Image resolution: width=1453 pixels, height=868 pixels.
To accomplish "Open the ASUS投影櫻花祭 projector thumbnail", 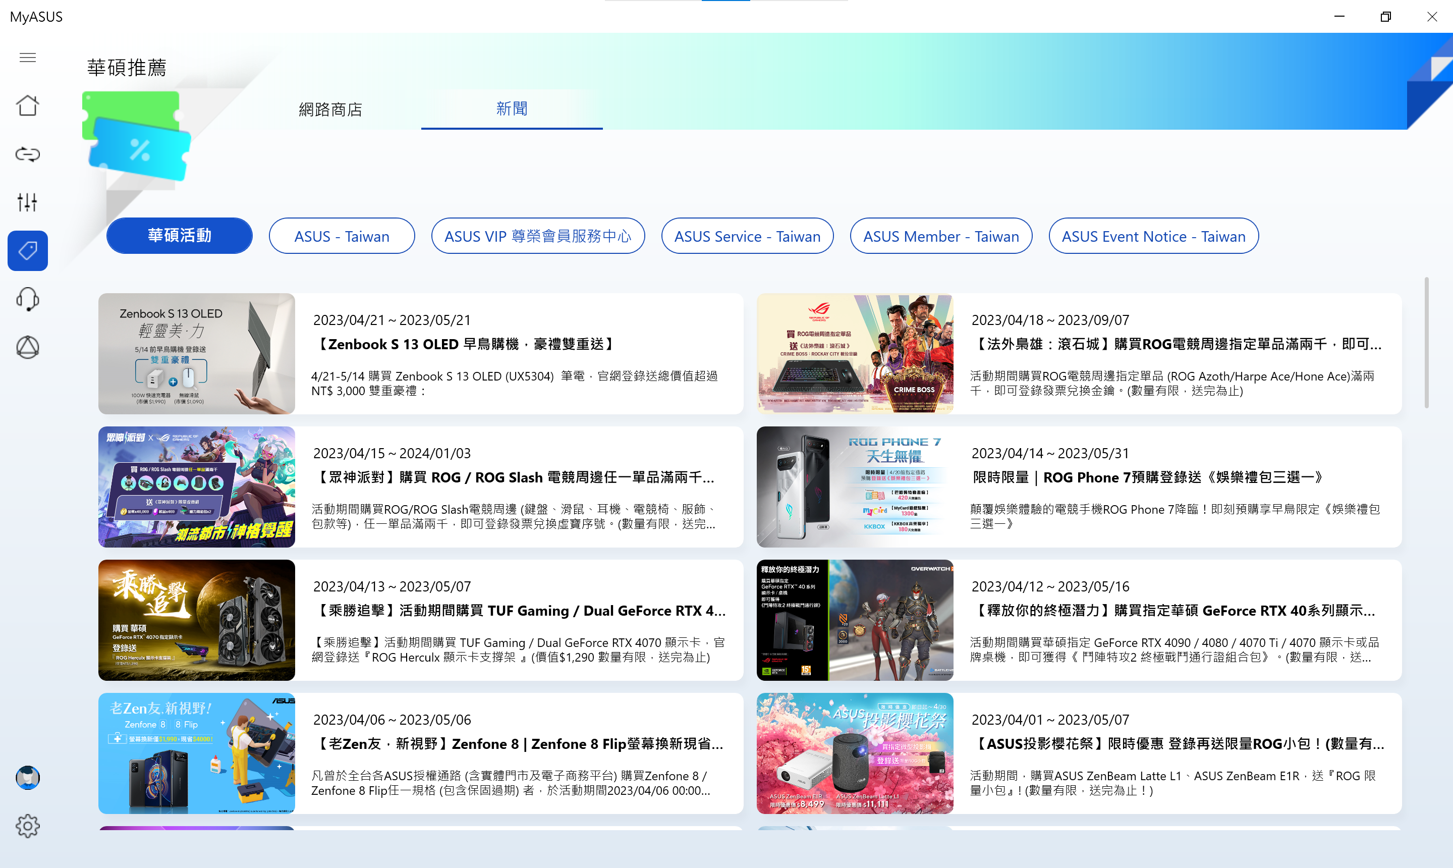I will click(x=855, y=753).
